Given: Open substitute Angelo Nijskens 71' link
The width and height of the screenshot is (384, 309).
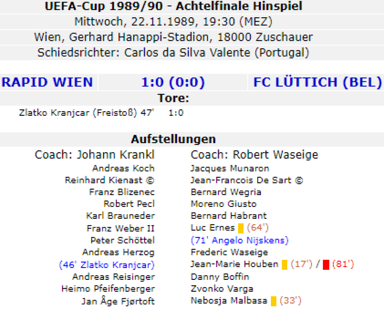Looking at the screenshot, I should (240, 240).
